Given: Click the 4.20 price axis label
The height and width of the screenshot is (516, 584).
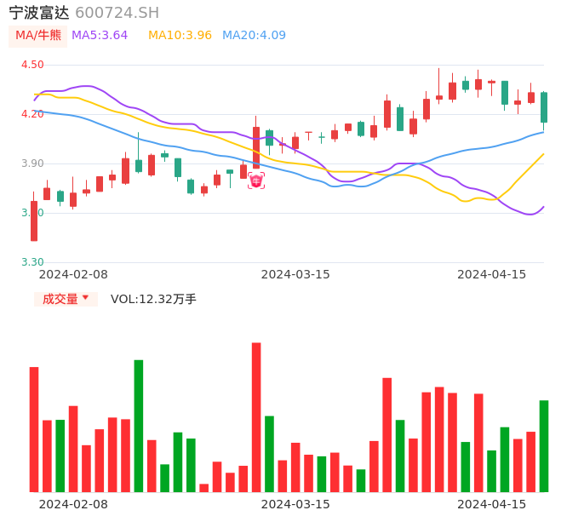Looking at the screenshot, I should 32,113.
